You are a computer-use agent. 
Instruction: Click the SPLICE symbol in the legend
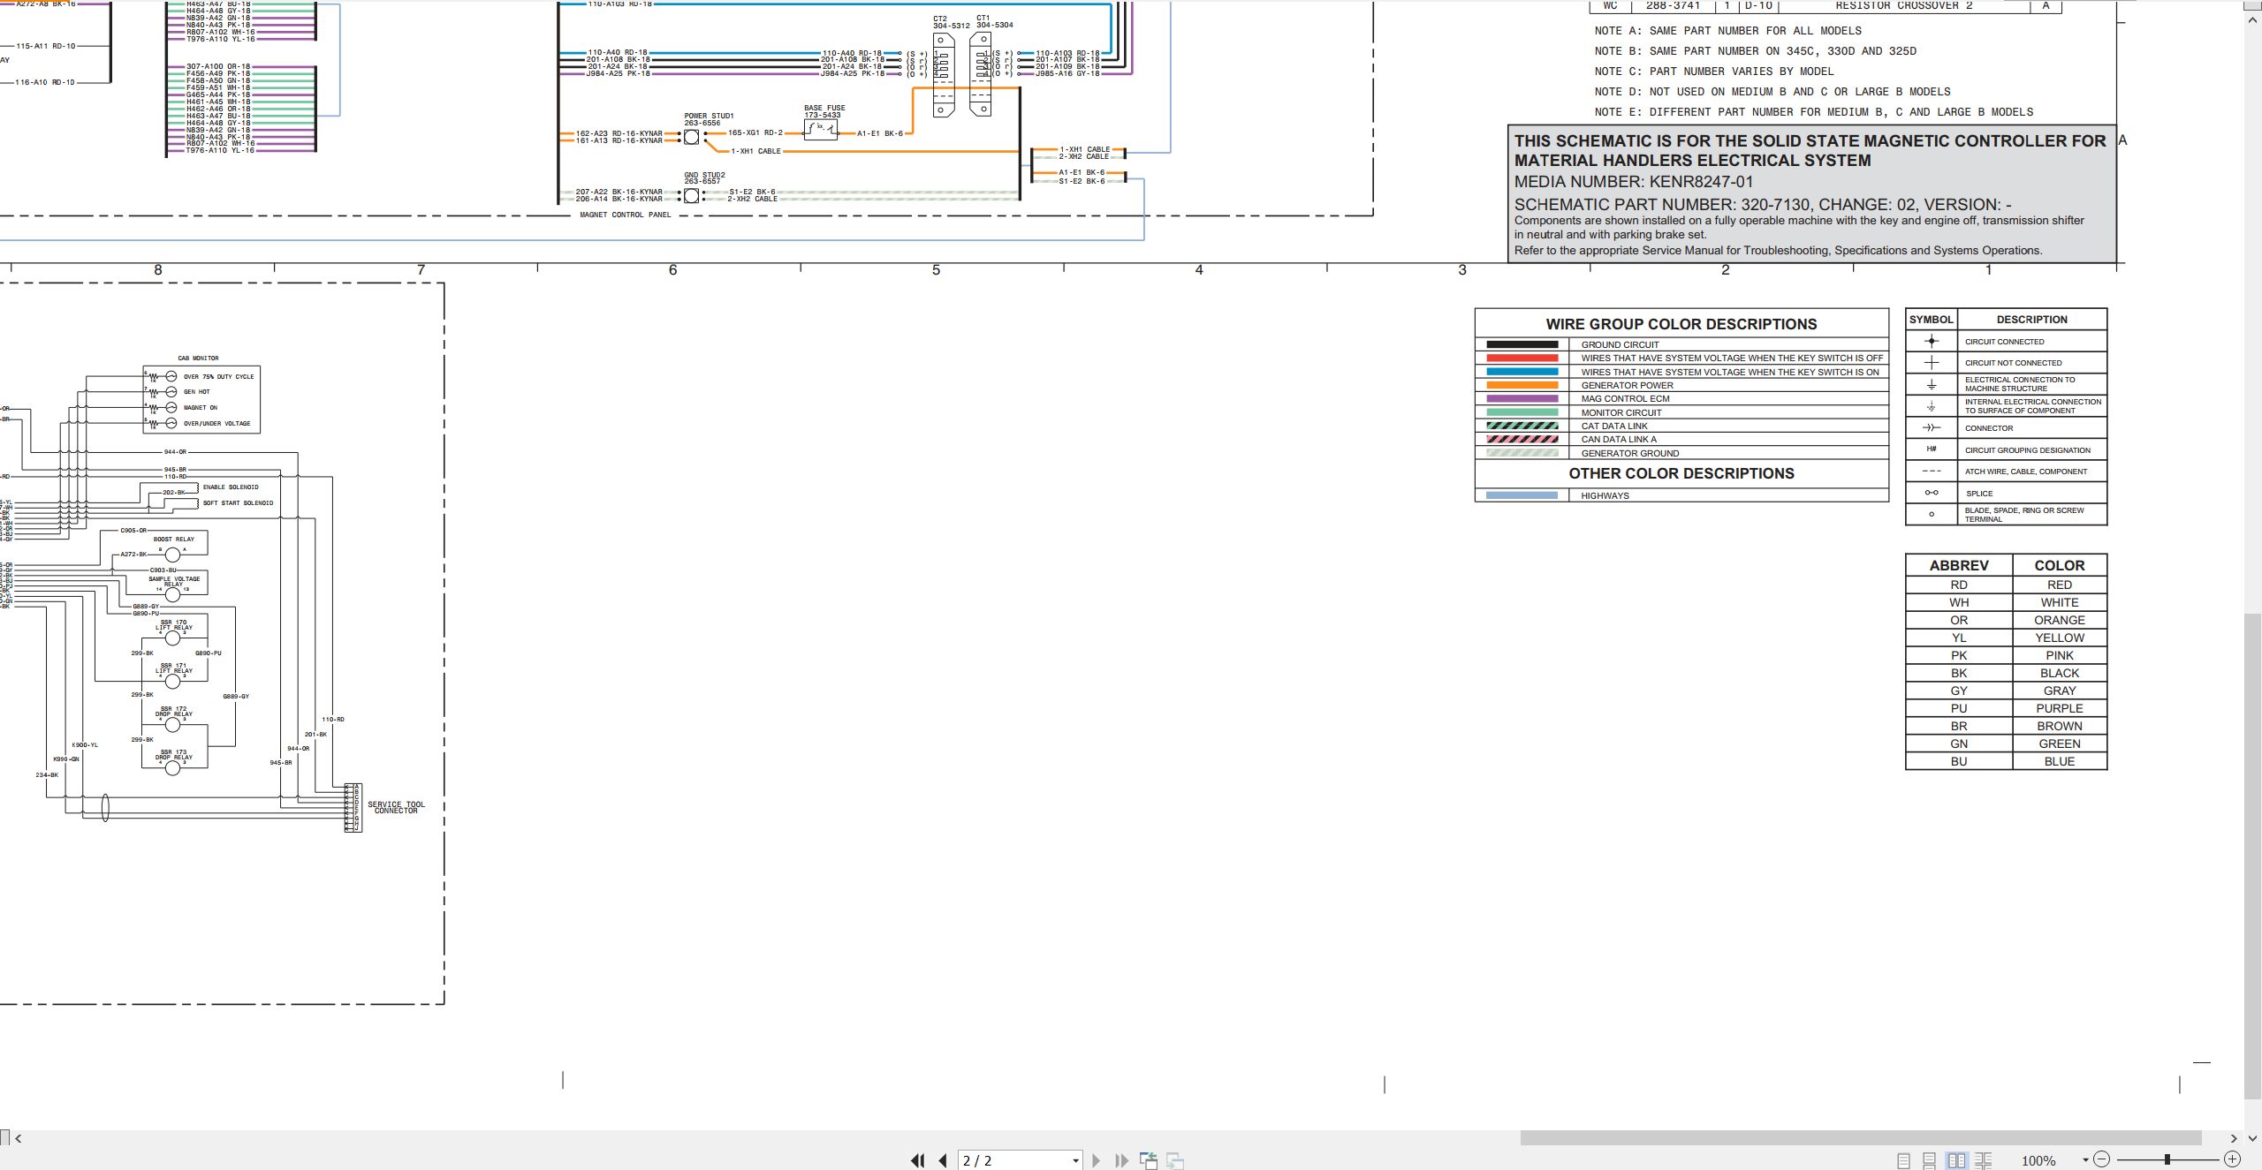[x=1932, y=493]
